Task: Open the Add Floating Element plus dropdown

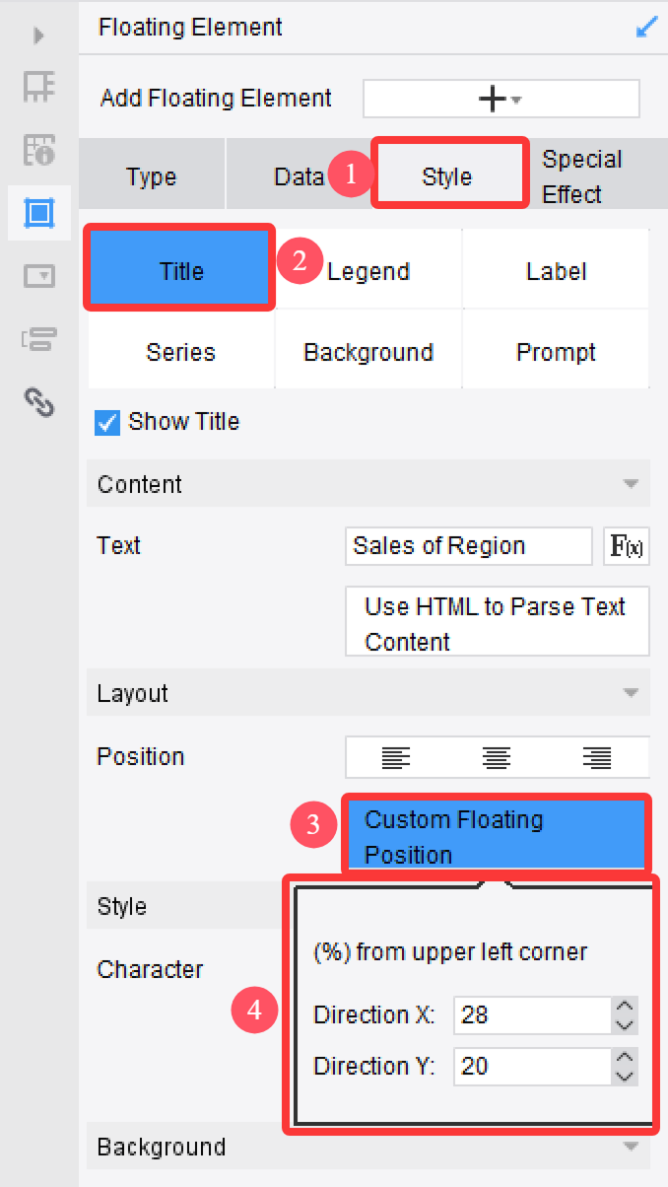Action: 501,98
